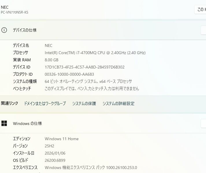Open ドメインまたはワークグループ link

tap(45, 104)
